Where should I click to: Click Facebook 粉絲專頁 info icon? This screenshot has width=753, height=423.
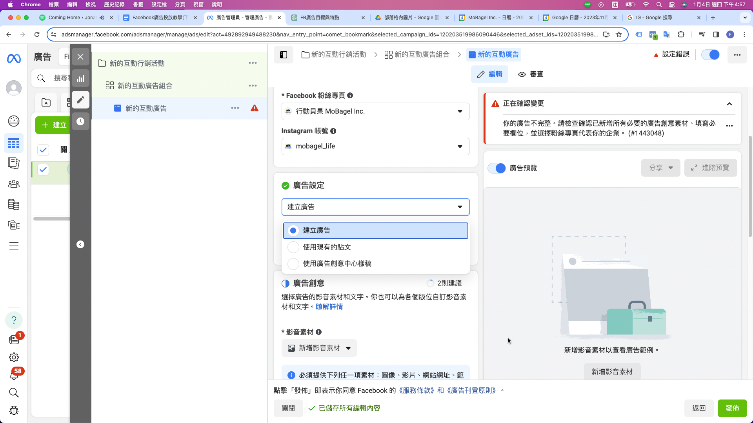tap(350, 96)
